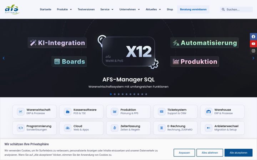This screenshot has height=160, width=257.
Task: Expand the Service dropdown arrow
Action: coord(112,10)
